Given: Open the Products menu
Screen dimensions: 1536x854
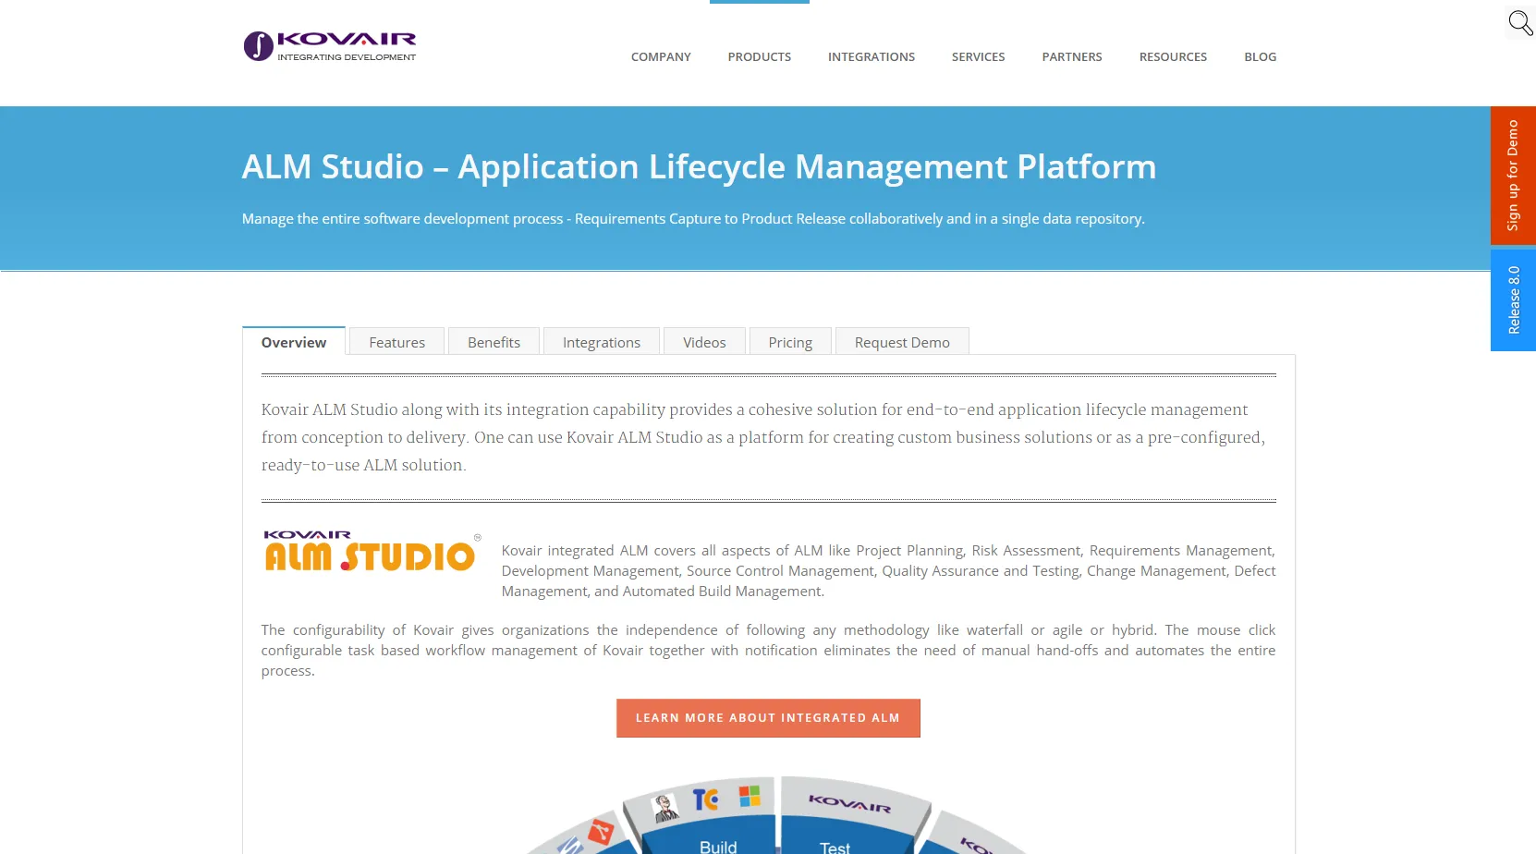Looking at the screenshot, I should (760, 56).
